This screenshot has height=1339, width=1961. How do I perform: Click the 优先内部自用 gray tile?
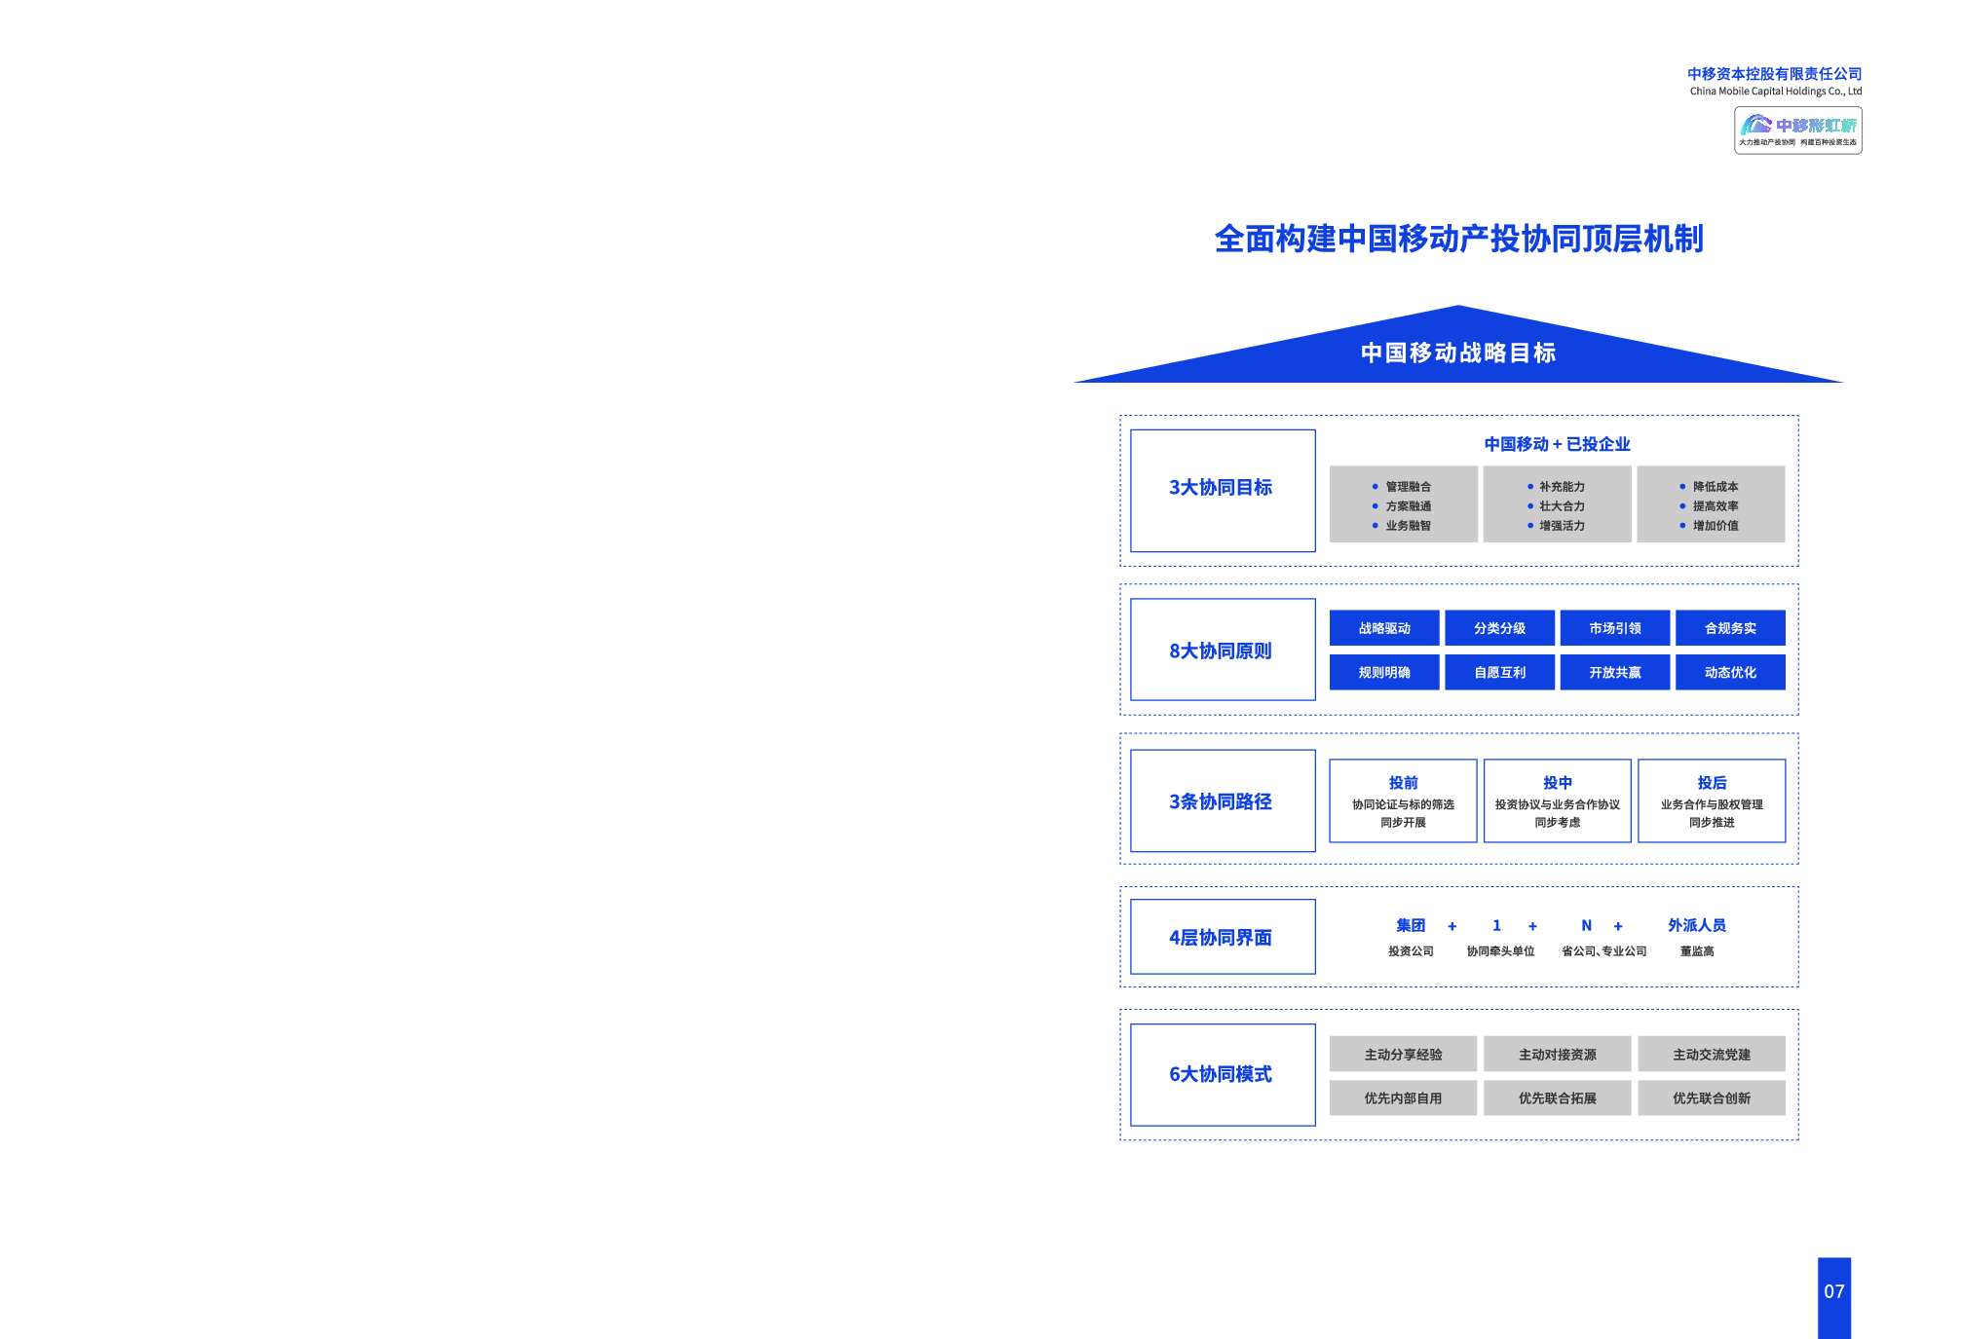pos(1403,1097)
